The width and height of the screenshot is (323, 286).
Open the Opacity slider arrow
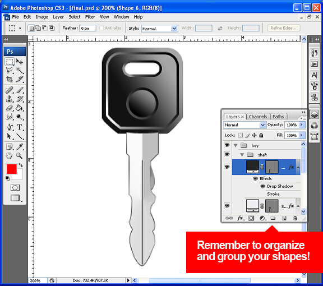coord(302,124)
